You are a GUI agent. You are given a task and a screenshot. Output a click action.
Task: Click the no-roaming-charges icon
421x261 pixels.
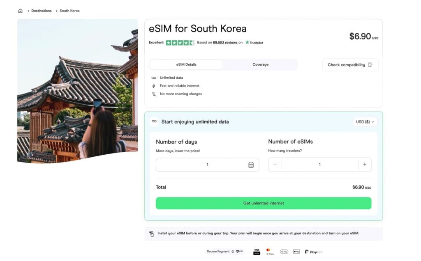pyautogui.click(x=155, y=94)
